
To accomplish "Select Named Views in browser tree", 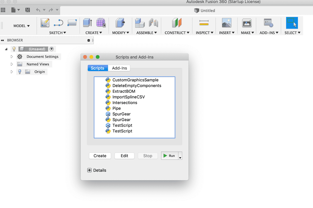I will coord(38,64).
